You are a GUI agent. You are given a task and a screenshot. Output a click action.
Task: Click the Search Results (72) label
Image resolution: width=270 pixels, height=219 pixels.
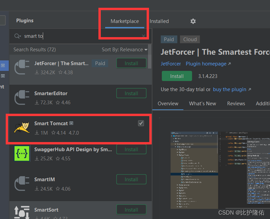35,50
